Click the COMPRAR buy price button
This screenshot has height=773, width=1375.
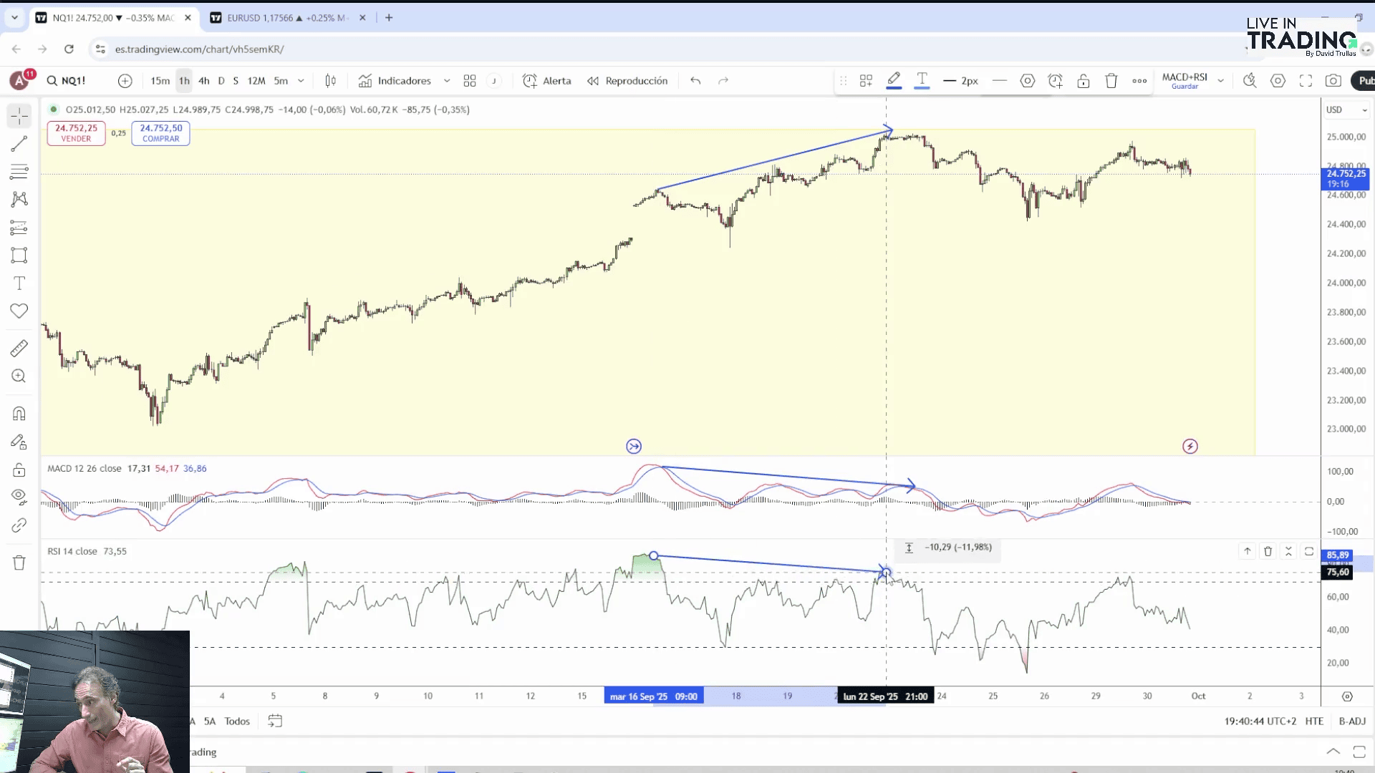coord(160,133)
